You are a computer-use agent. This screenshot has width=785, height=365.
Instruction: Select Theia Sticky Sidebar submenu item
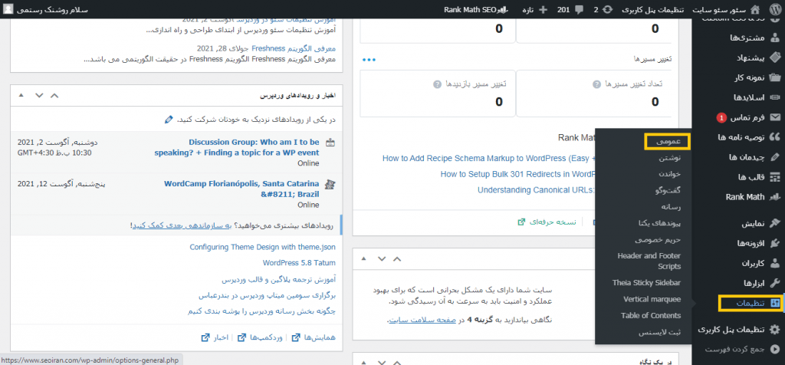point(646,283)
